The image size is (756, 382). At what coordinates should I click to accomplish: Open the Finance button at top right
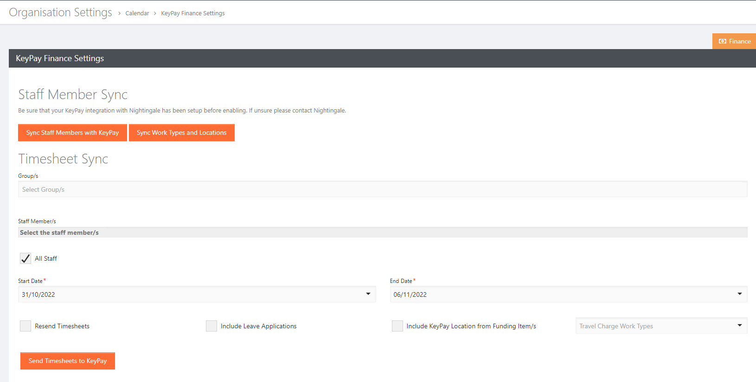point(734,41)
